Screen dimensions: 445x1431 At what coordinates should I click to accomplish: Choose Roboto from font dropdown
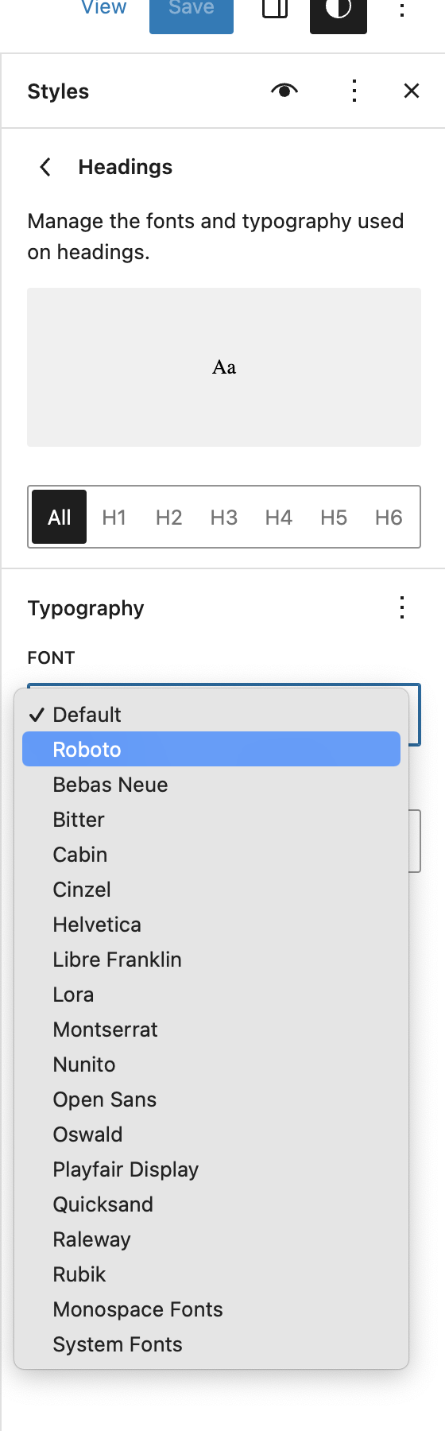coord(211,750)
